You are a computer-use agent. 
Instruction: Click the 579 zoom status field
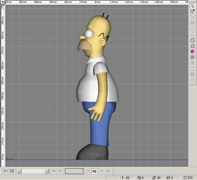pos(190,178)
